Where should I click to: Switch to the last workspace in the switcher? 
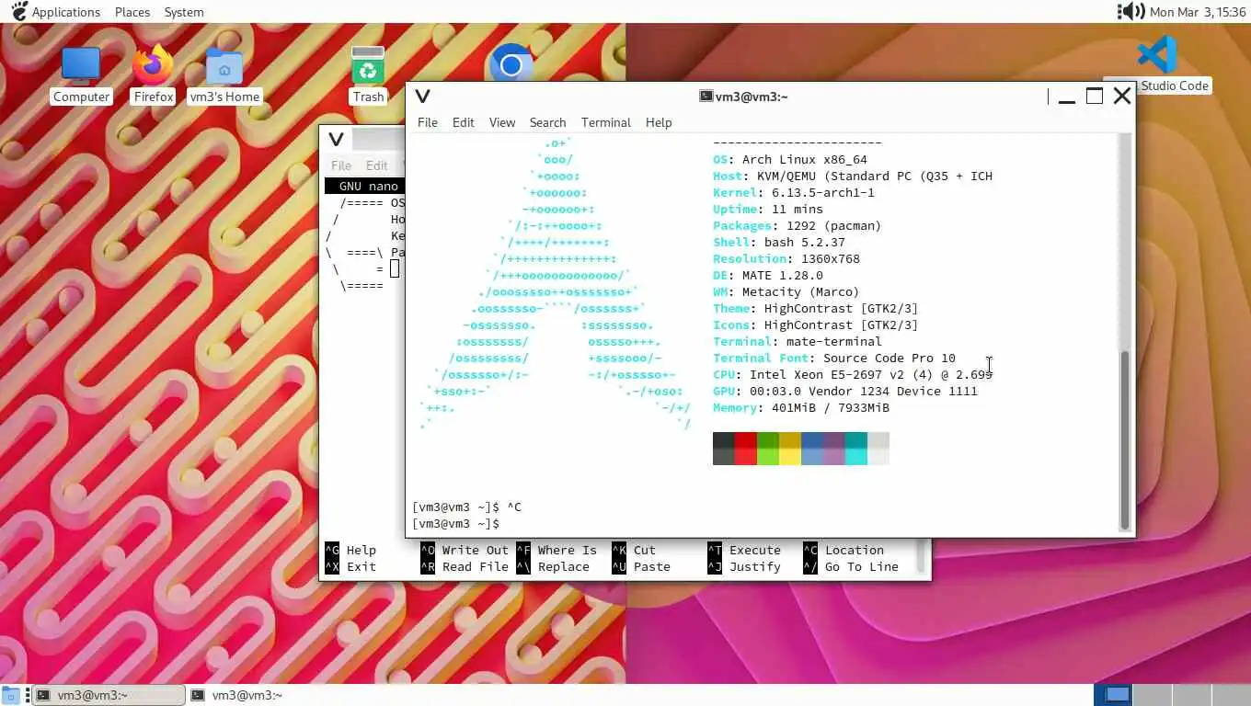(1231, 695)
